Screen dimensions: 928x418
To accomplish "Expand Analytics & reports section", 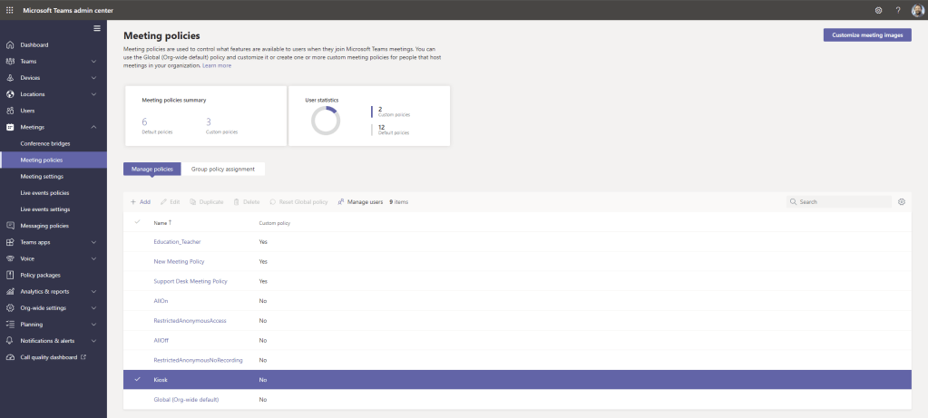I will coord(94,291).
